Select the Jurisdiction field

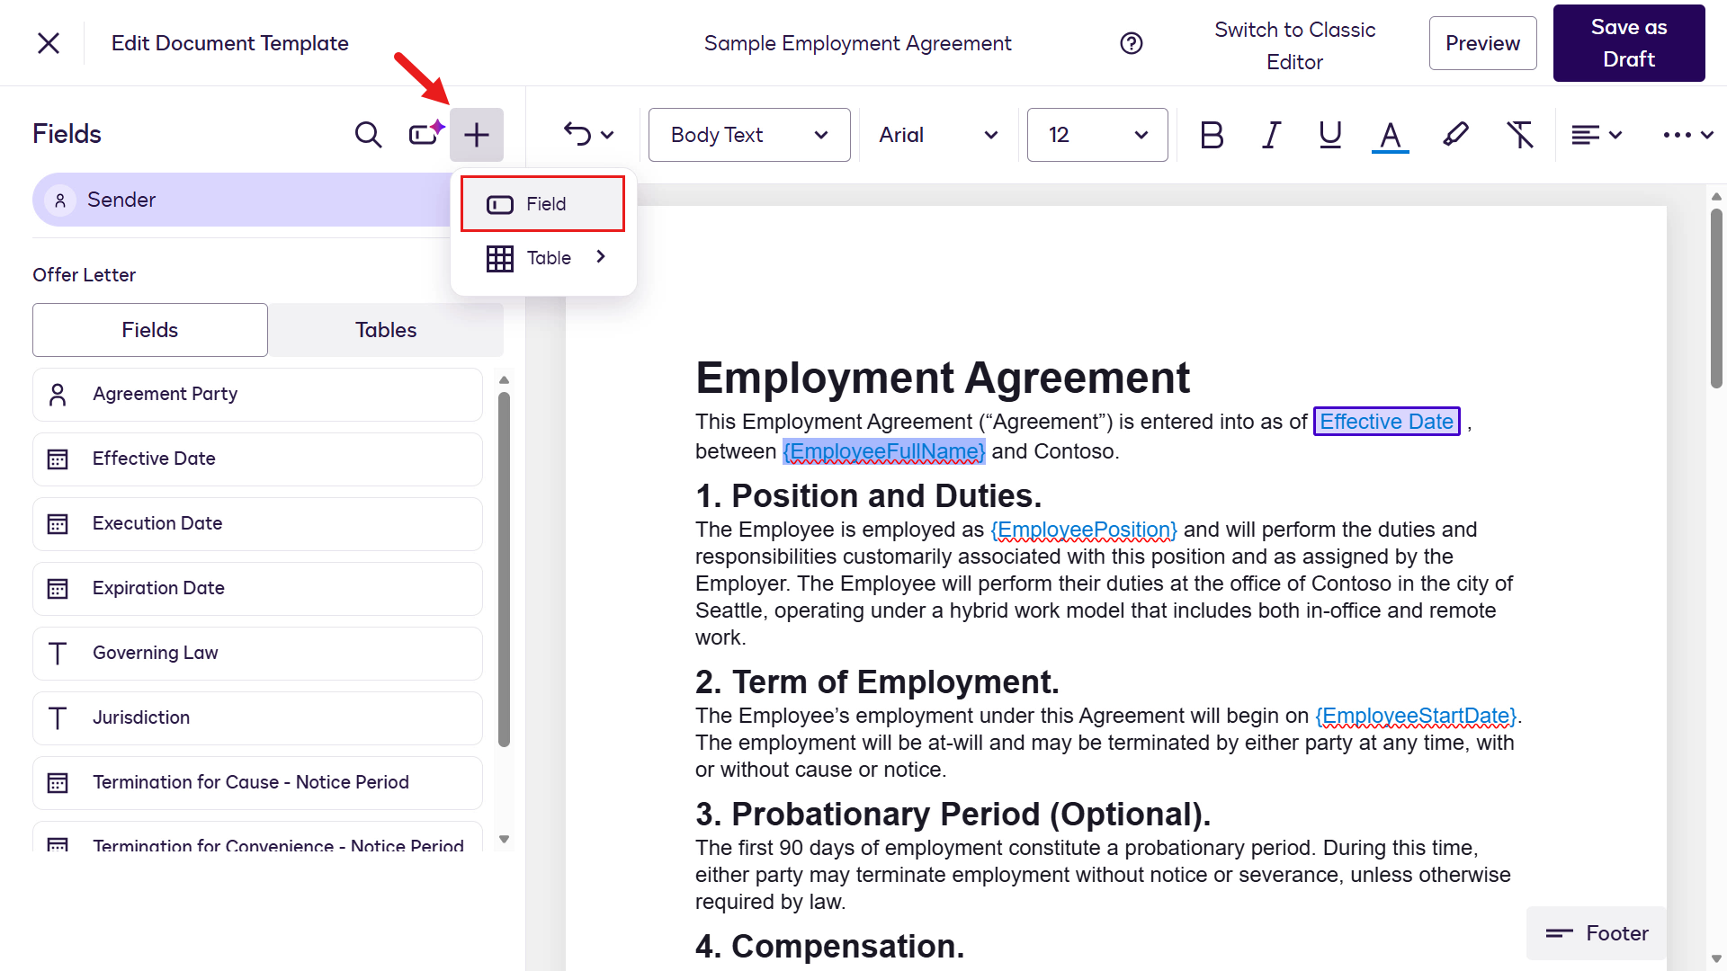pos(257,717)
